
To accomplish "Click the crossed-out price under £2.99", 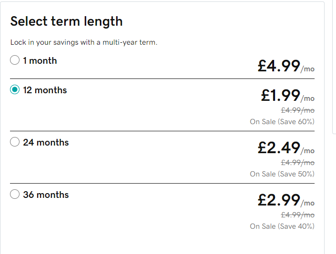I will coord(297,215).
